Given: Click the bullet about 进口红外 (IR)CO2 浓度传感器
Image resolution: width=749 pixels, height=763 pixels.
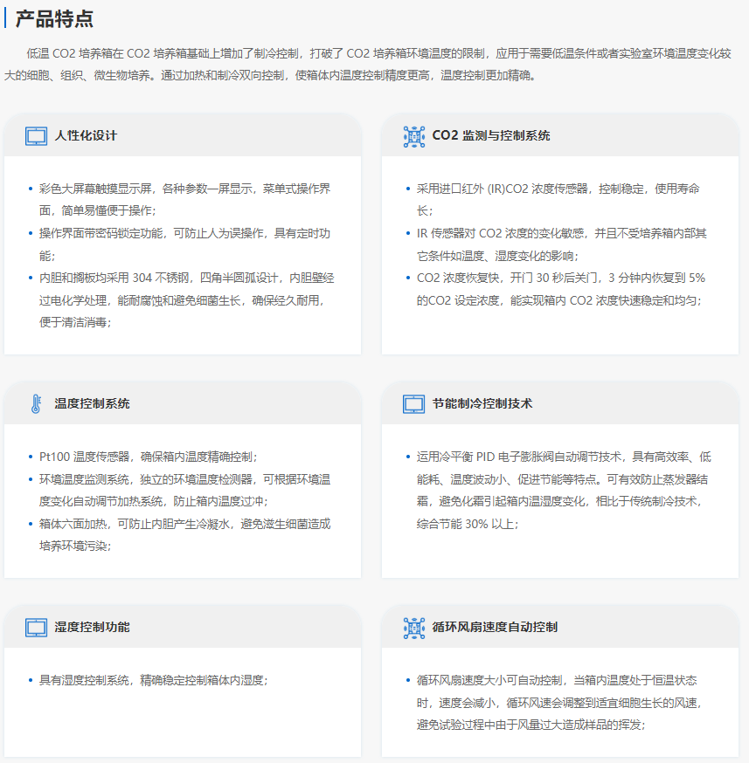Looking at the screenshot, I should tap(558, 200).
